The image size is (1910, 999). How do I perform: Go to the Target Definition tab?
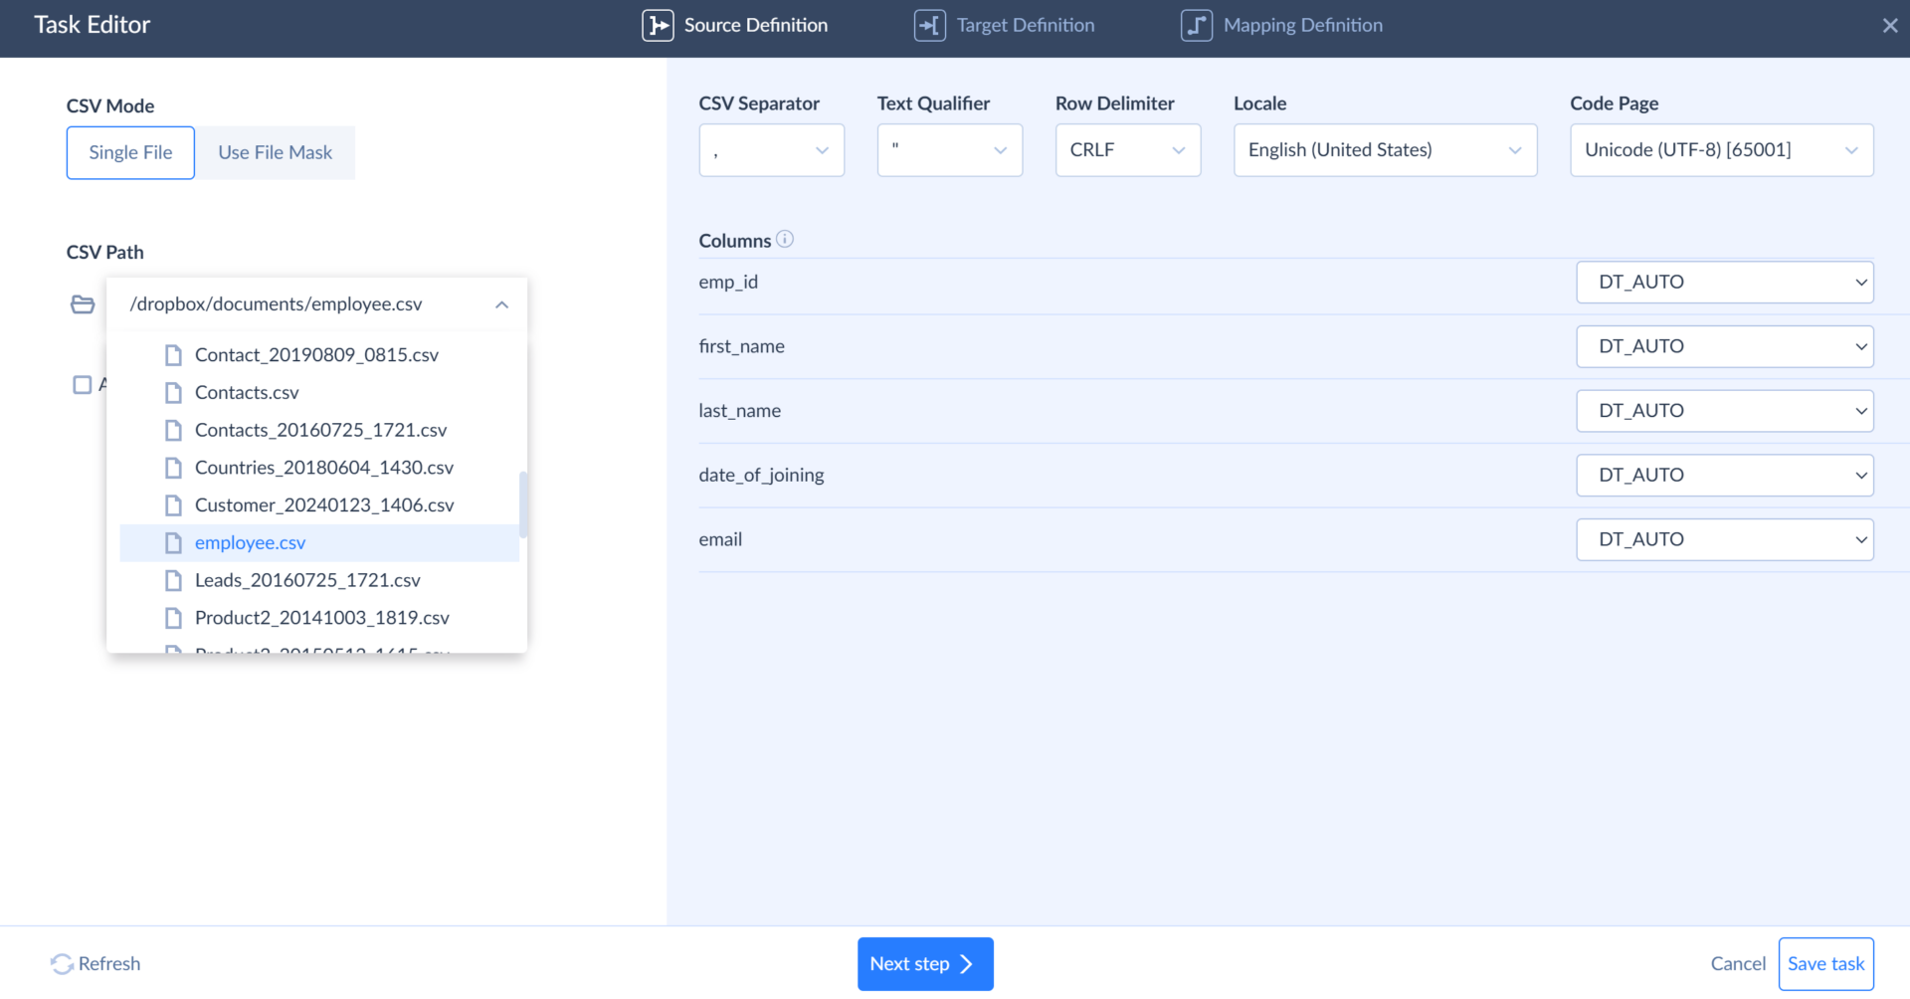[x=1025, y=25]
